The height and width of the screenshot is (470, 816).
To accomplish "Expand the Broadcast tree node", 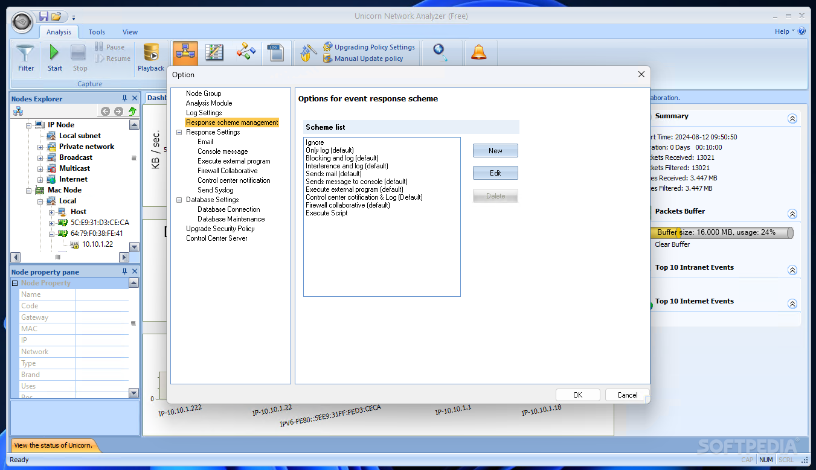I will point(40,157).
